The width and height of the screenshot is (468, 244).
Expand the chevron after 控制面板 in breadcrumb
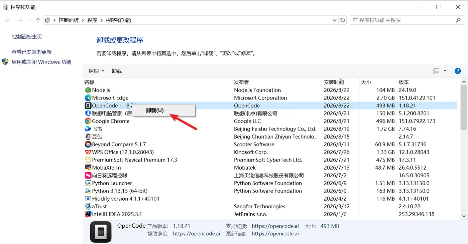(x=83, y=20)
